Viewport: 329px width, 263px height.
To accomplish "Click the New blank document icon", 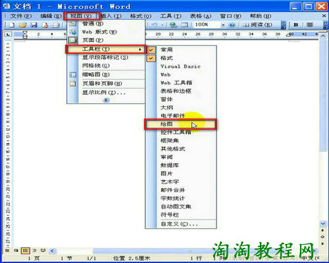I will (11, 25).
